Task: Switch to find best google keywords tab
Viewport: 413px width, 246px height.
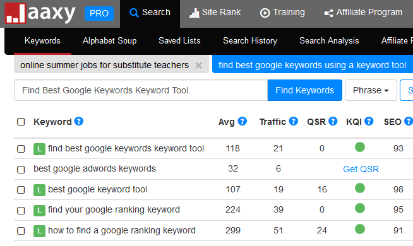Action: tap(312, 65)
